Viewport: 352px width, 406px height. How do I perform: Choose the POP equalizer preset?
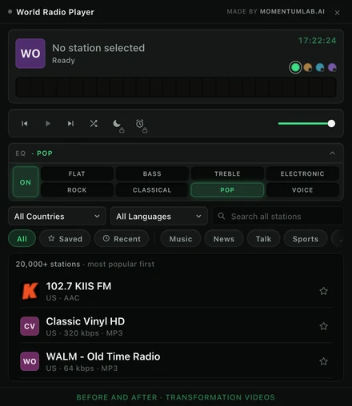(227, 190)
